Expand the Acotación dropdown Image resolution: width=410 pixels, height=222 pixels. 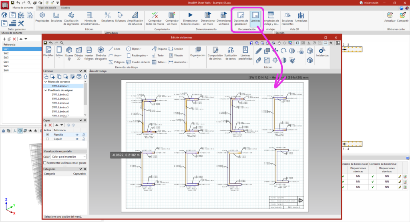pos(178,62)
